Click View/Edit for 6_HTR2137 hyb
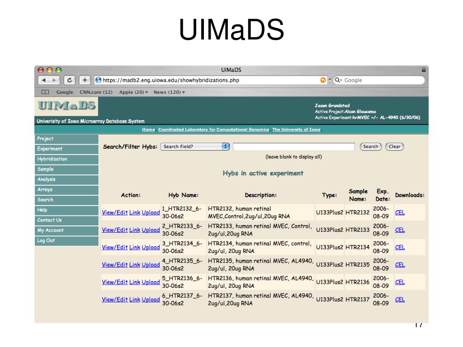Image resolution: width=463 pixels, height=347 pixels. click(114, 299)
